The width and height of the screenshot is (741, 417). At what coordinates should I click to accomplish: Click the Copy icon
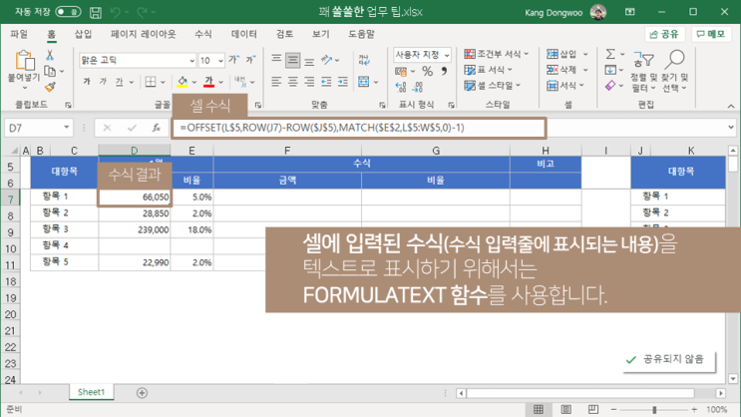pos(50,71)
